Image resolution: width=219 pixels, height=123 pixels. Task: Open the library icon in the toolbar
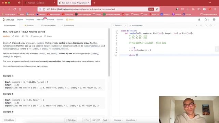[x=193, y=9]
